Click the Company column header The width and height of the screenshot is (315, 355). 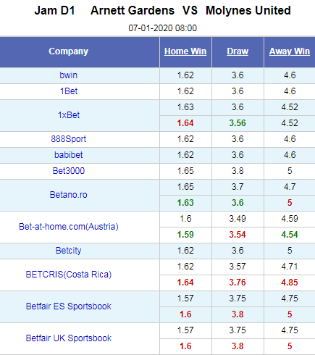pos(69,51)
